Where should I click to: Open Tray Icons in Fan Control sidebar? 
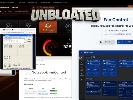pyautogui.click(x=82, y=69)
